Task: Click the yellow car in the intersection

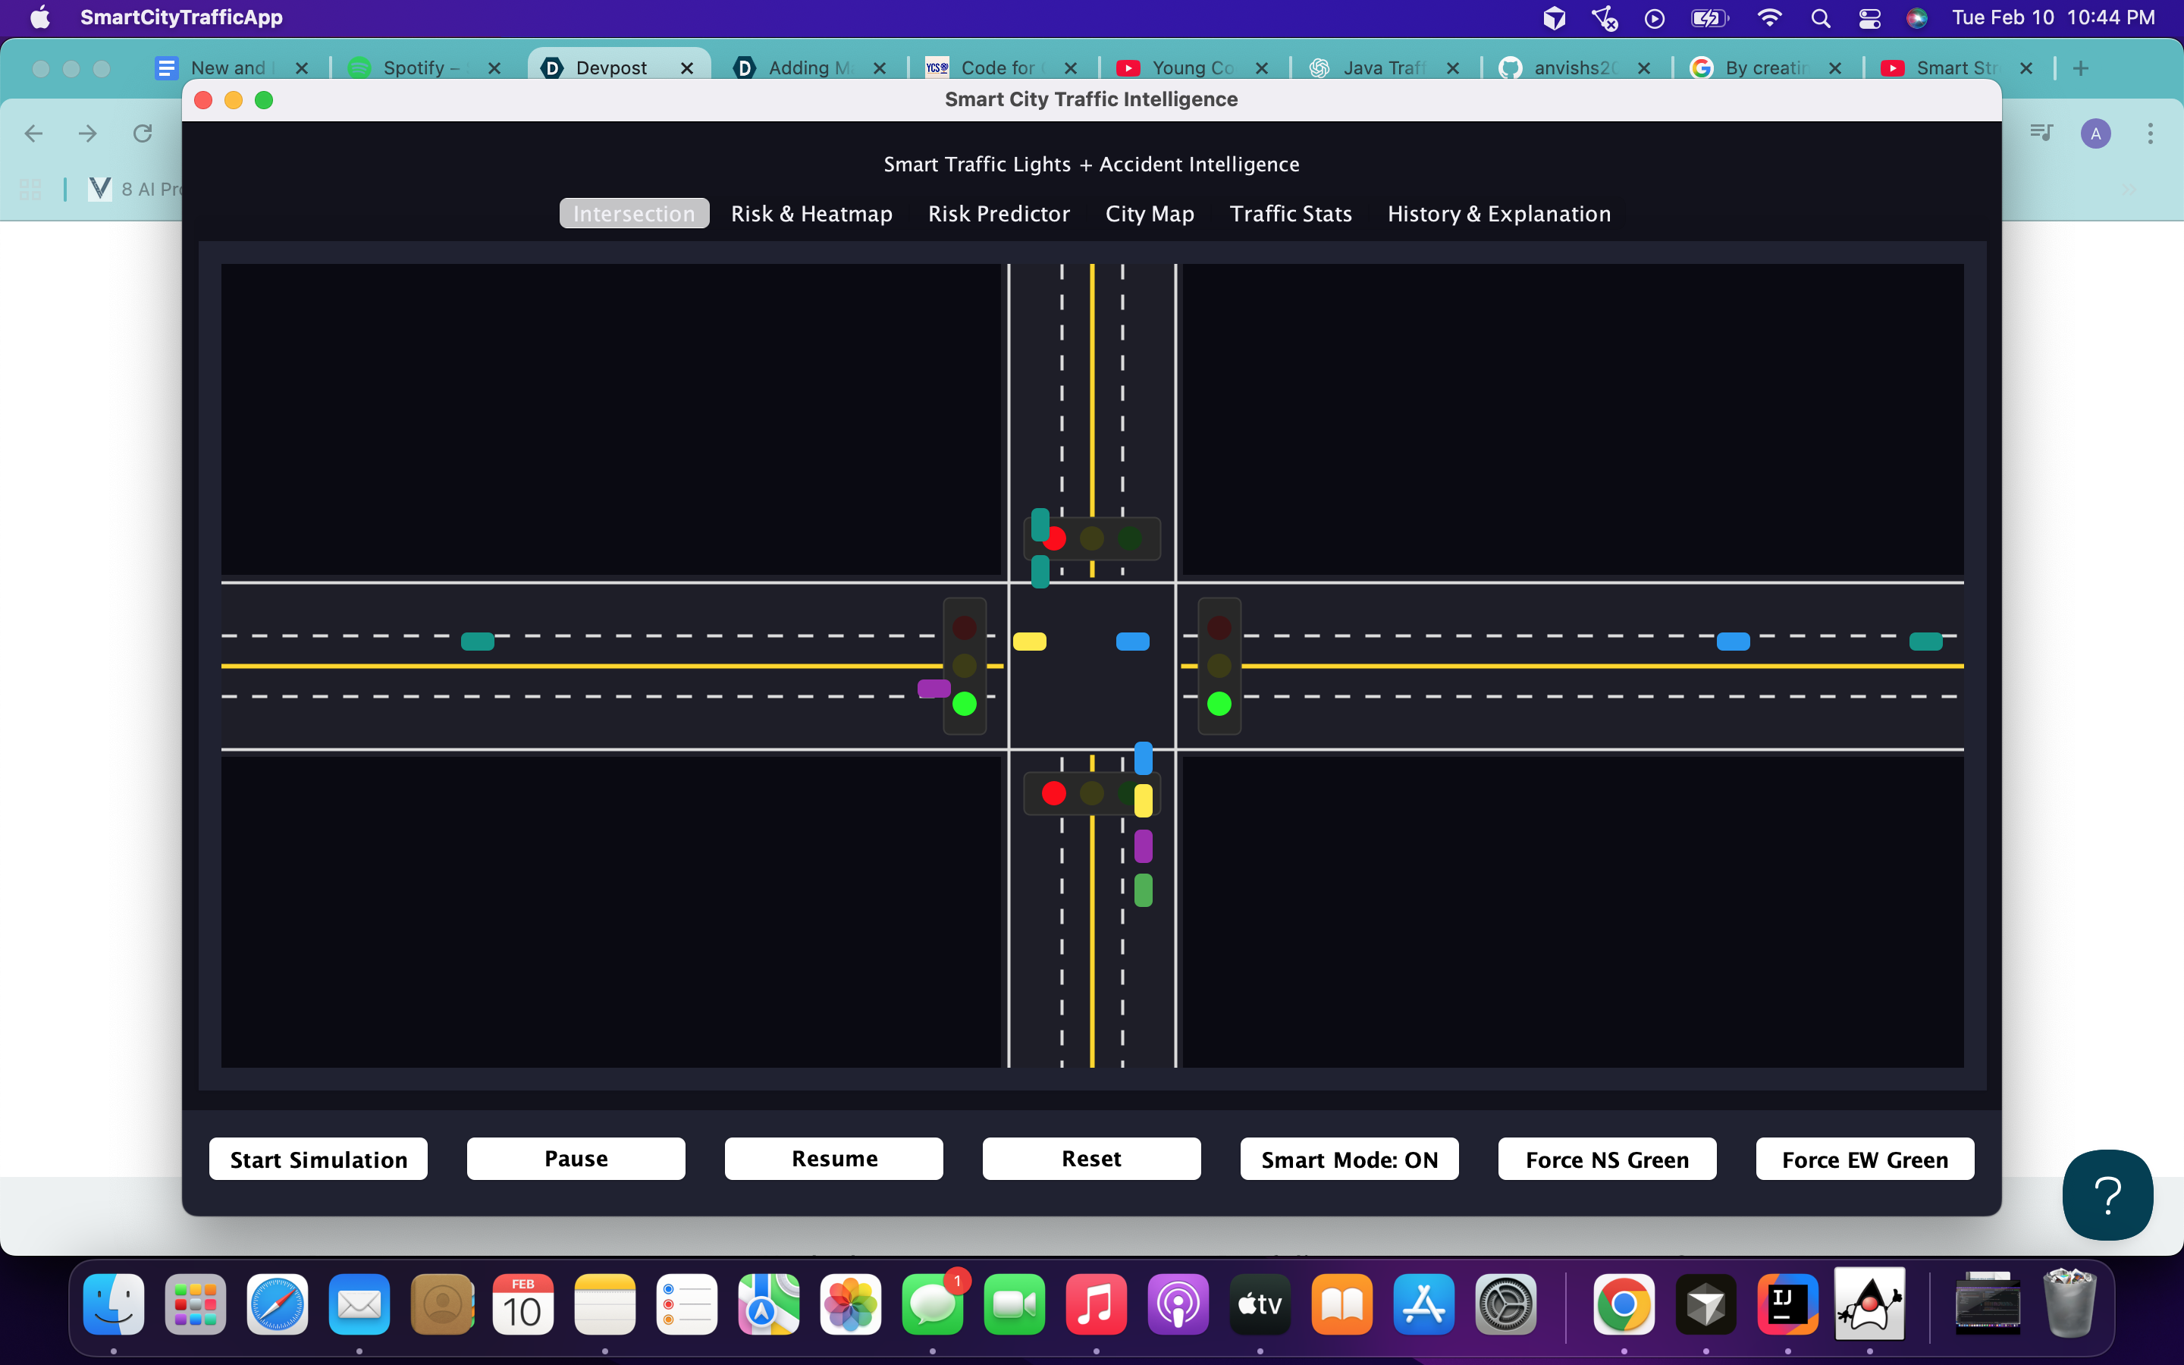Action: (1029, 642)
